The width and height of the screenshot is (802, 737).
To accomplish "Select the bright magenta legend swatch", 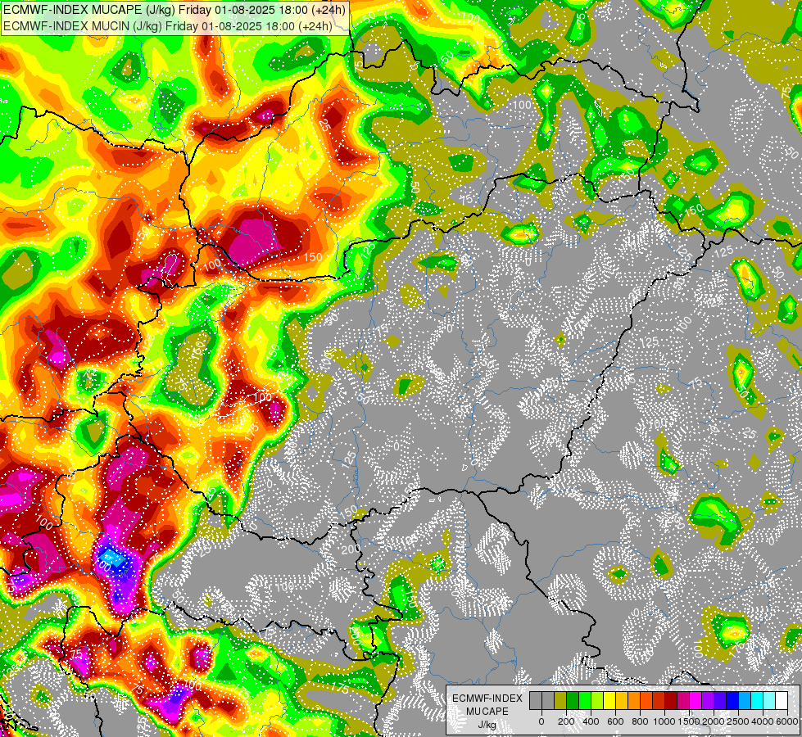I will pyautogui.click(x=696, y=701).
